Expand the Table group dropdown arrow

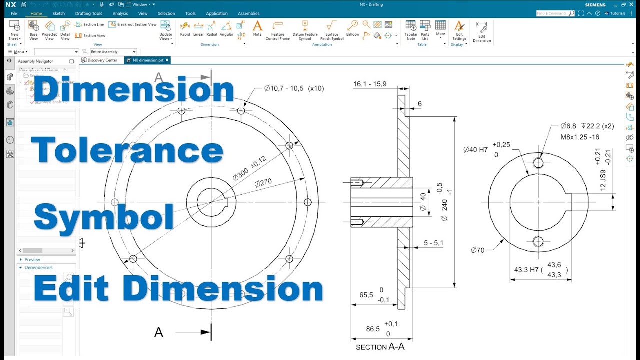click(445, 44)
